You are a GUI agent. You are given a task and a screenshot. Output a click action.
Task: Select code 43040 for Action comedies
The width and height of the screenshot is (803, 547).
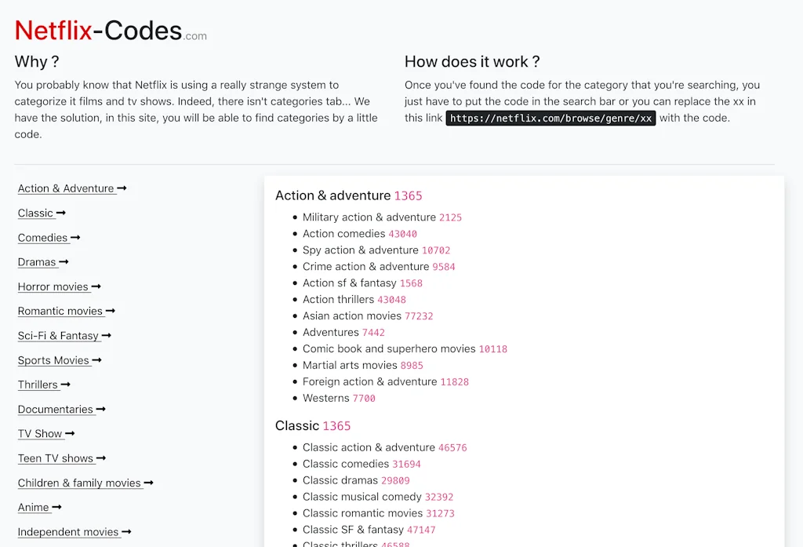(405, 233)
